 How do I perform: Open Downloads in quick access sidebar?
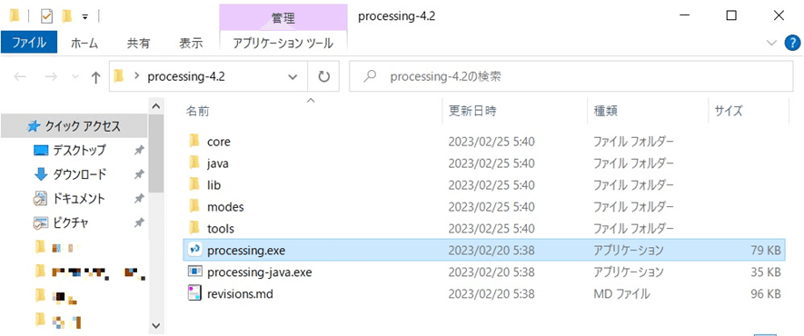pos(80,174)
